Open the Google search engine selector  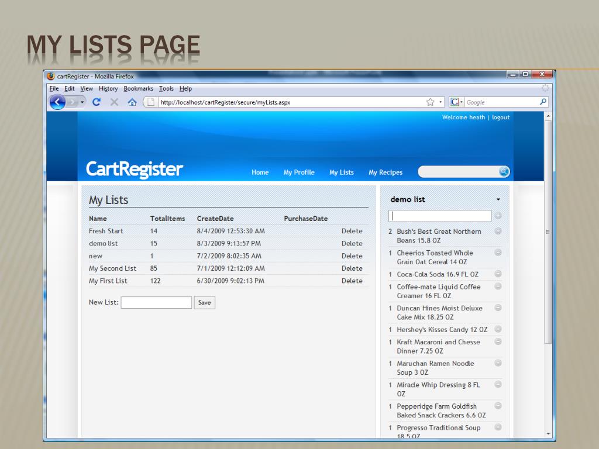coord(456,102)
